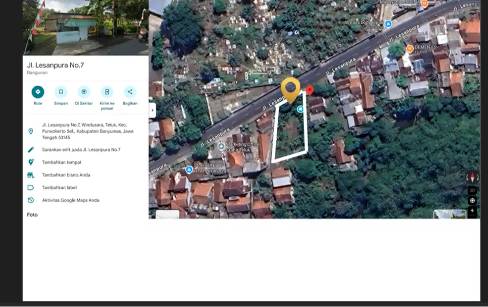The width and height of the screenshot is (488, 307).
Task: Click the Simpan bookmark icon
Action: 61,91
